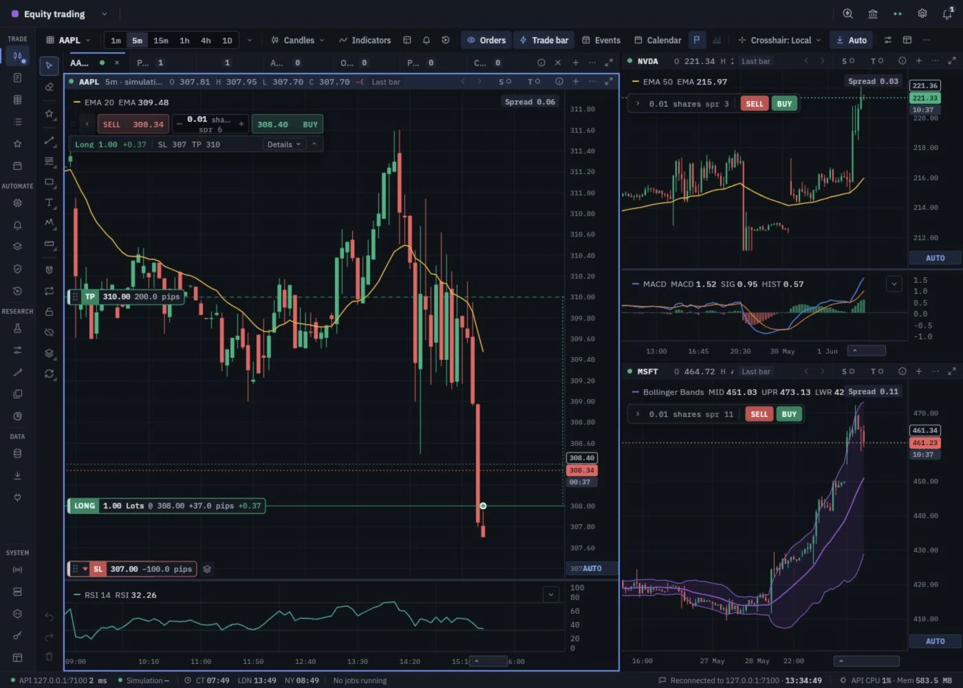This screenshot has height=688, width=963.
Task: Toggle the flag markers button after Calendar
Action: click(x=697, y=41)
